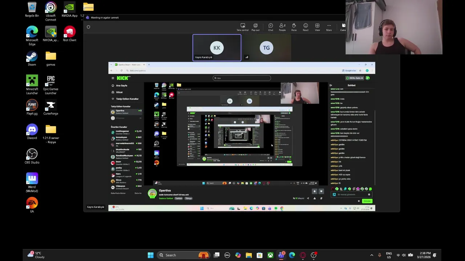This screenshot has width=465, height=261.
Task: Show hidden system tray icons
Action: pos(372,255)
